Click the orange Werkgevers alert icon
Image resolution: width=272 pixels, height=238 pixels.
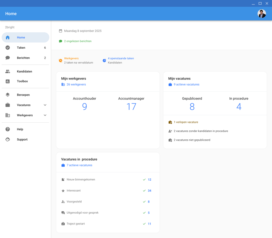tap(60, 60)
